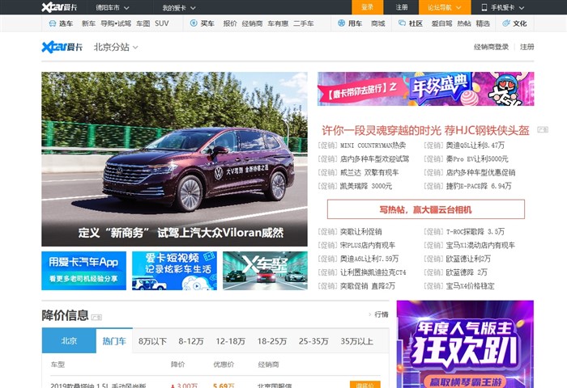Open the 用爱卡汽车App promo tile
567x388 pixels.
[84, 271]
